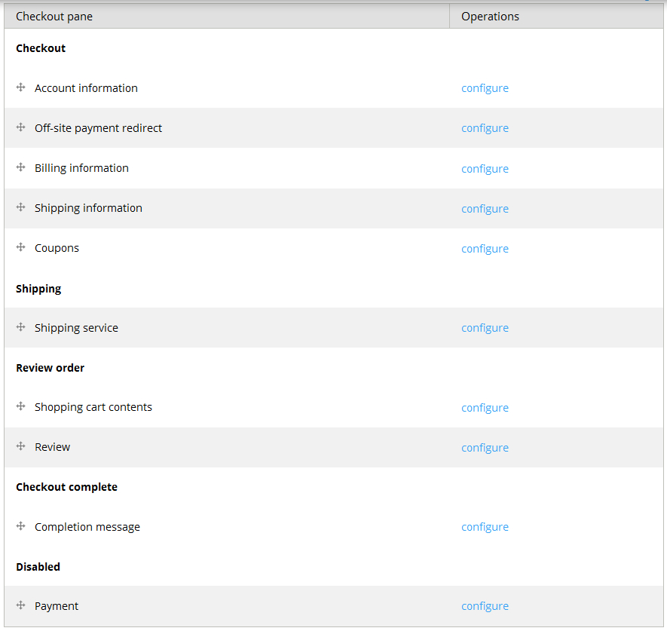Click the Billing information drag handle

tap(20, 167)
